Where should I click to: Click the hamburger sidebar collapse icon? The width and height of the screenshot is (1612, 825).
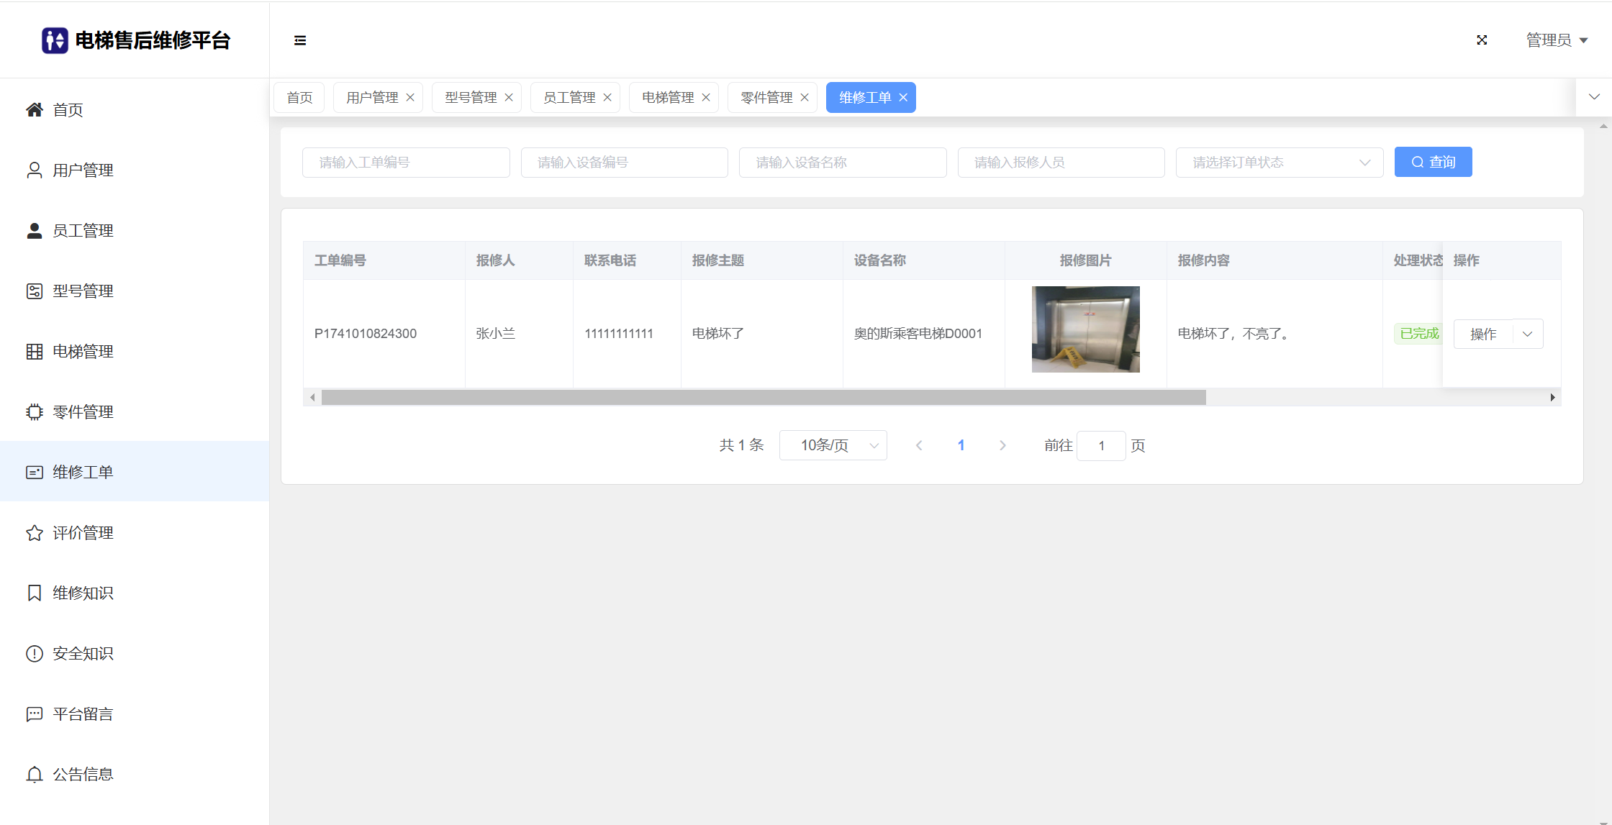click(x=300, y=40)
